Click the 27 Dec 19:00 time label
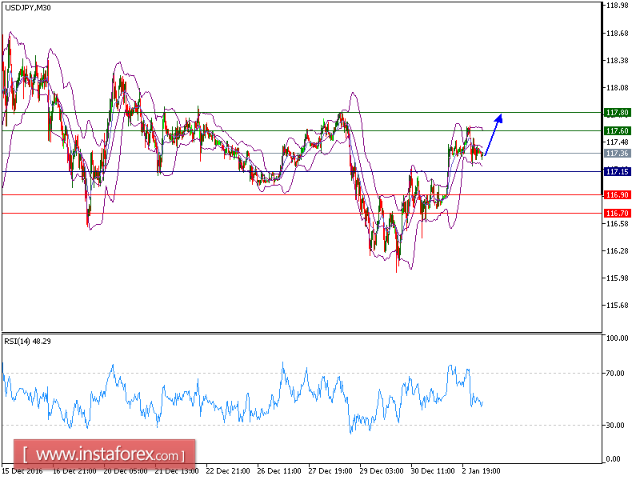This screenshot has width=640, height=480. (x=327, y=470)
